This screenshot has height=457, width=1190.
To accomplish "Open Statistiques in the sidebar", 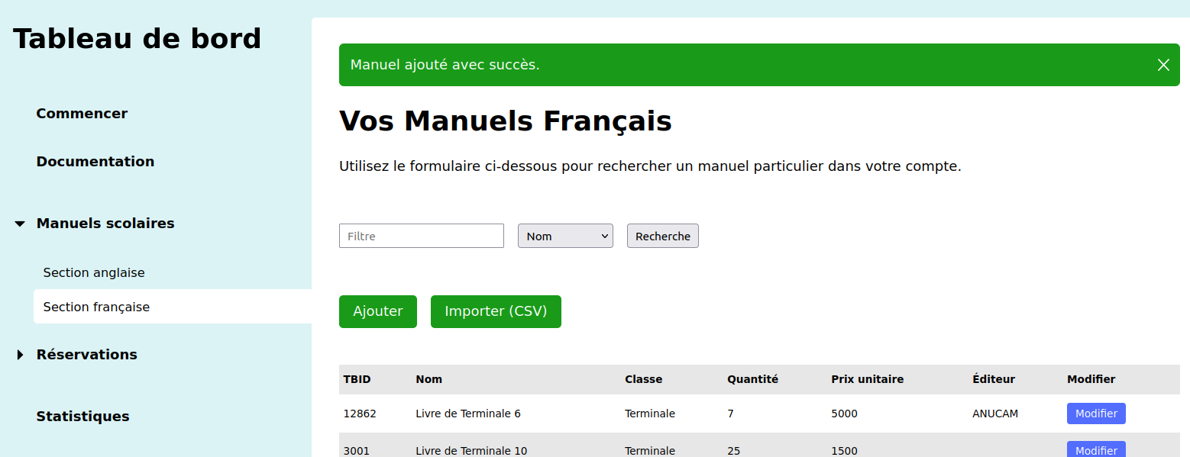I will [82, 417].
